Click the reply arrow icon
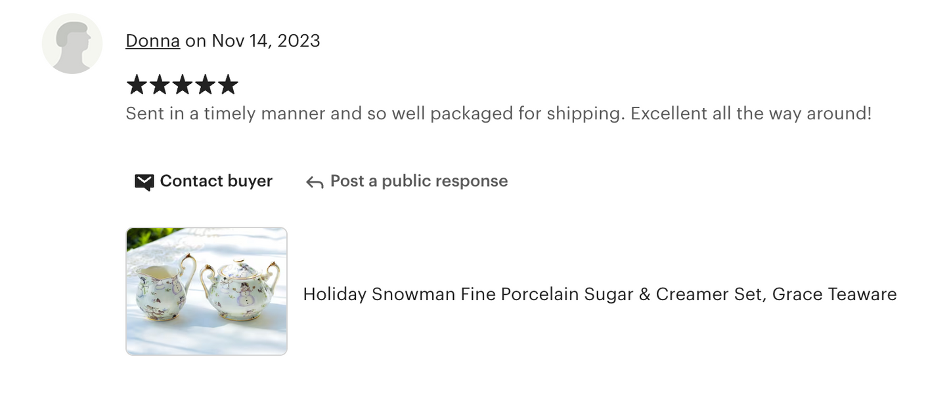Screen dimensions: 949x407 pos(315,182)
